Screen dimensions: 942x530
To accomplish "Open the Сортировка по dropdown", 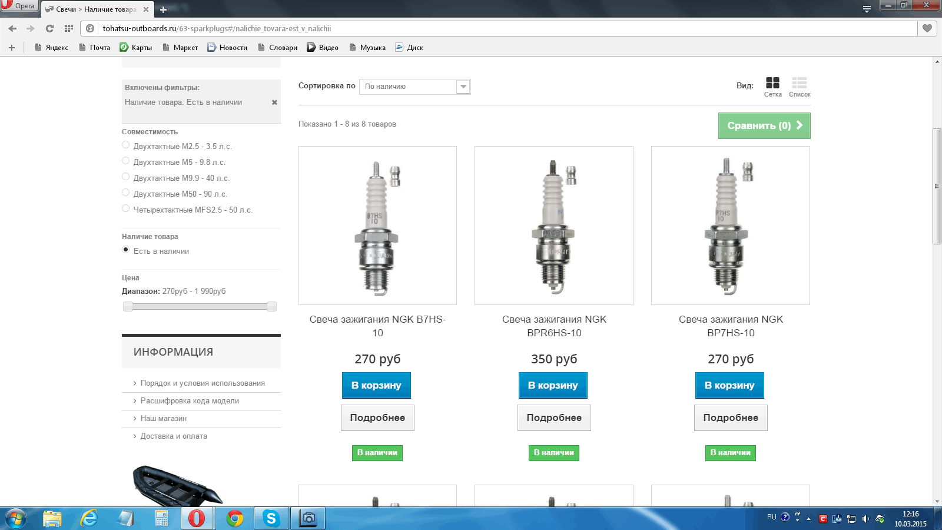I will pyautogui.click(x=414, y=87).
